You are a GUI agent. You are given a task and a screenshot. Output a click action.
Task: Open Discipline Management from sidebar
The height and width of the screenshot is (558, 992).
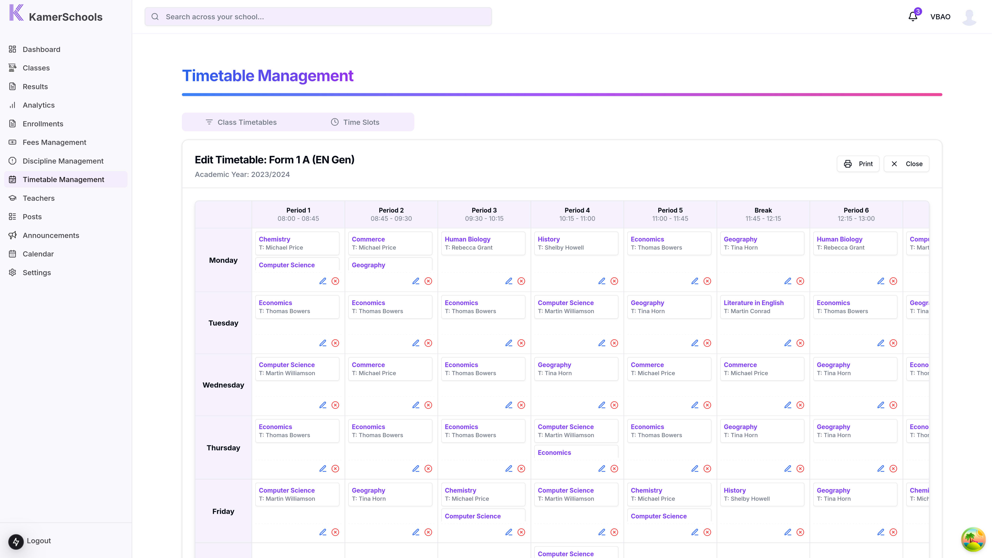click(63, 161)
